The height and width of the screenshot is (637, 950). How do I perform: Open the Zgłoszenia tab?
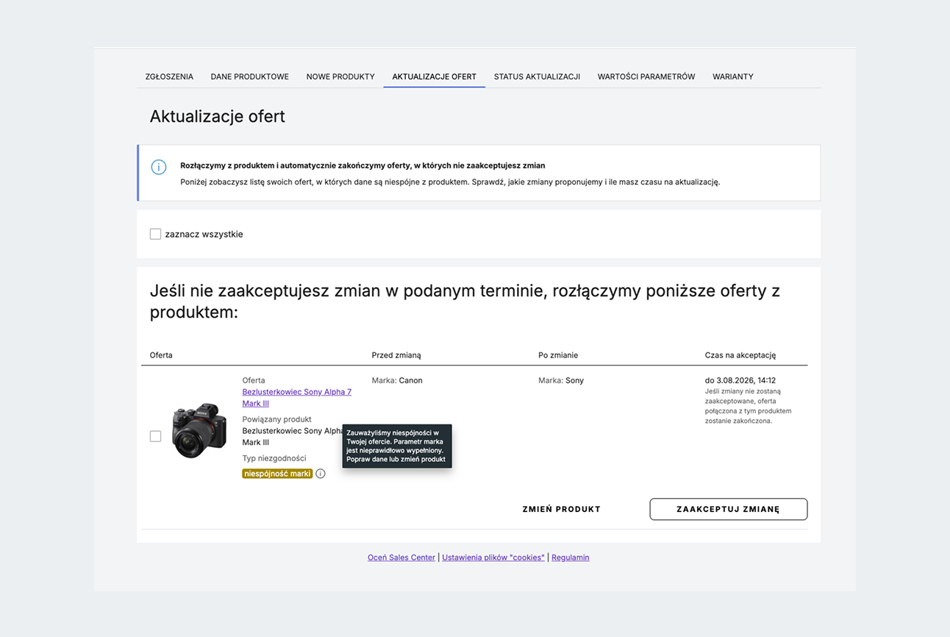tap(169, 76)
